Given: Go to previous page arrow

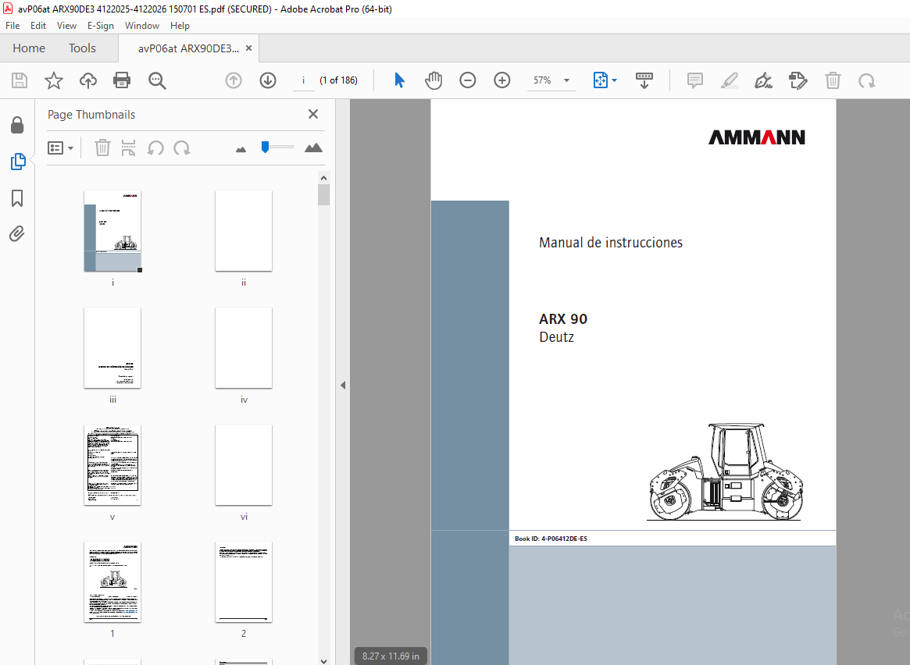Looking at the screenshot, I should coord(234,80).
